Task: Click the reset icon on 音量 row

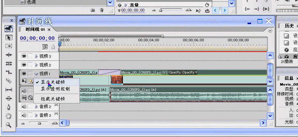Action: (x=207, y=5)
